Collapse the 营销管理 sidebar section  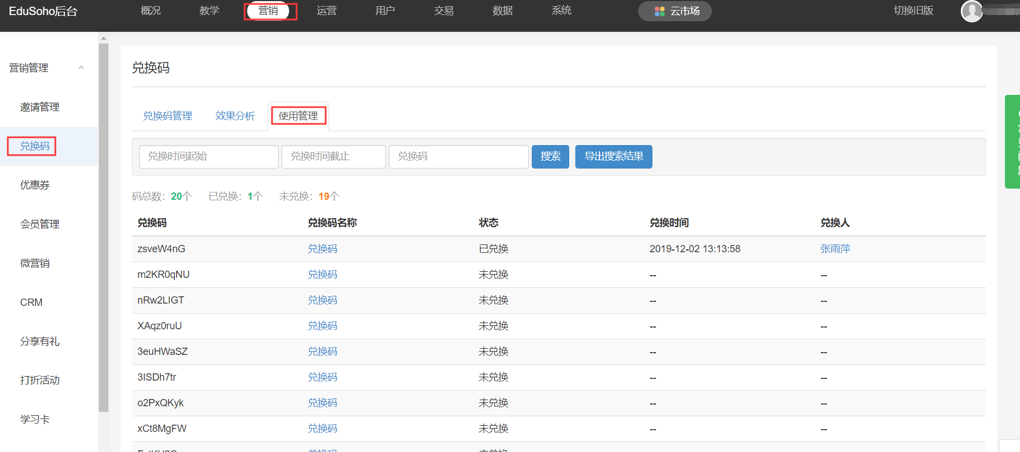coord(81,68)
